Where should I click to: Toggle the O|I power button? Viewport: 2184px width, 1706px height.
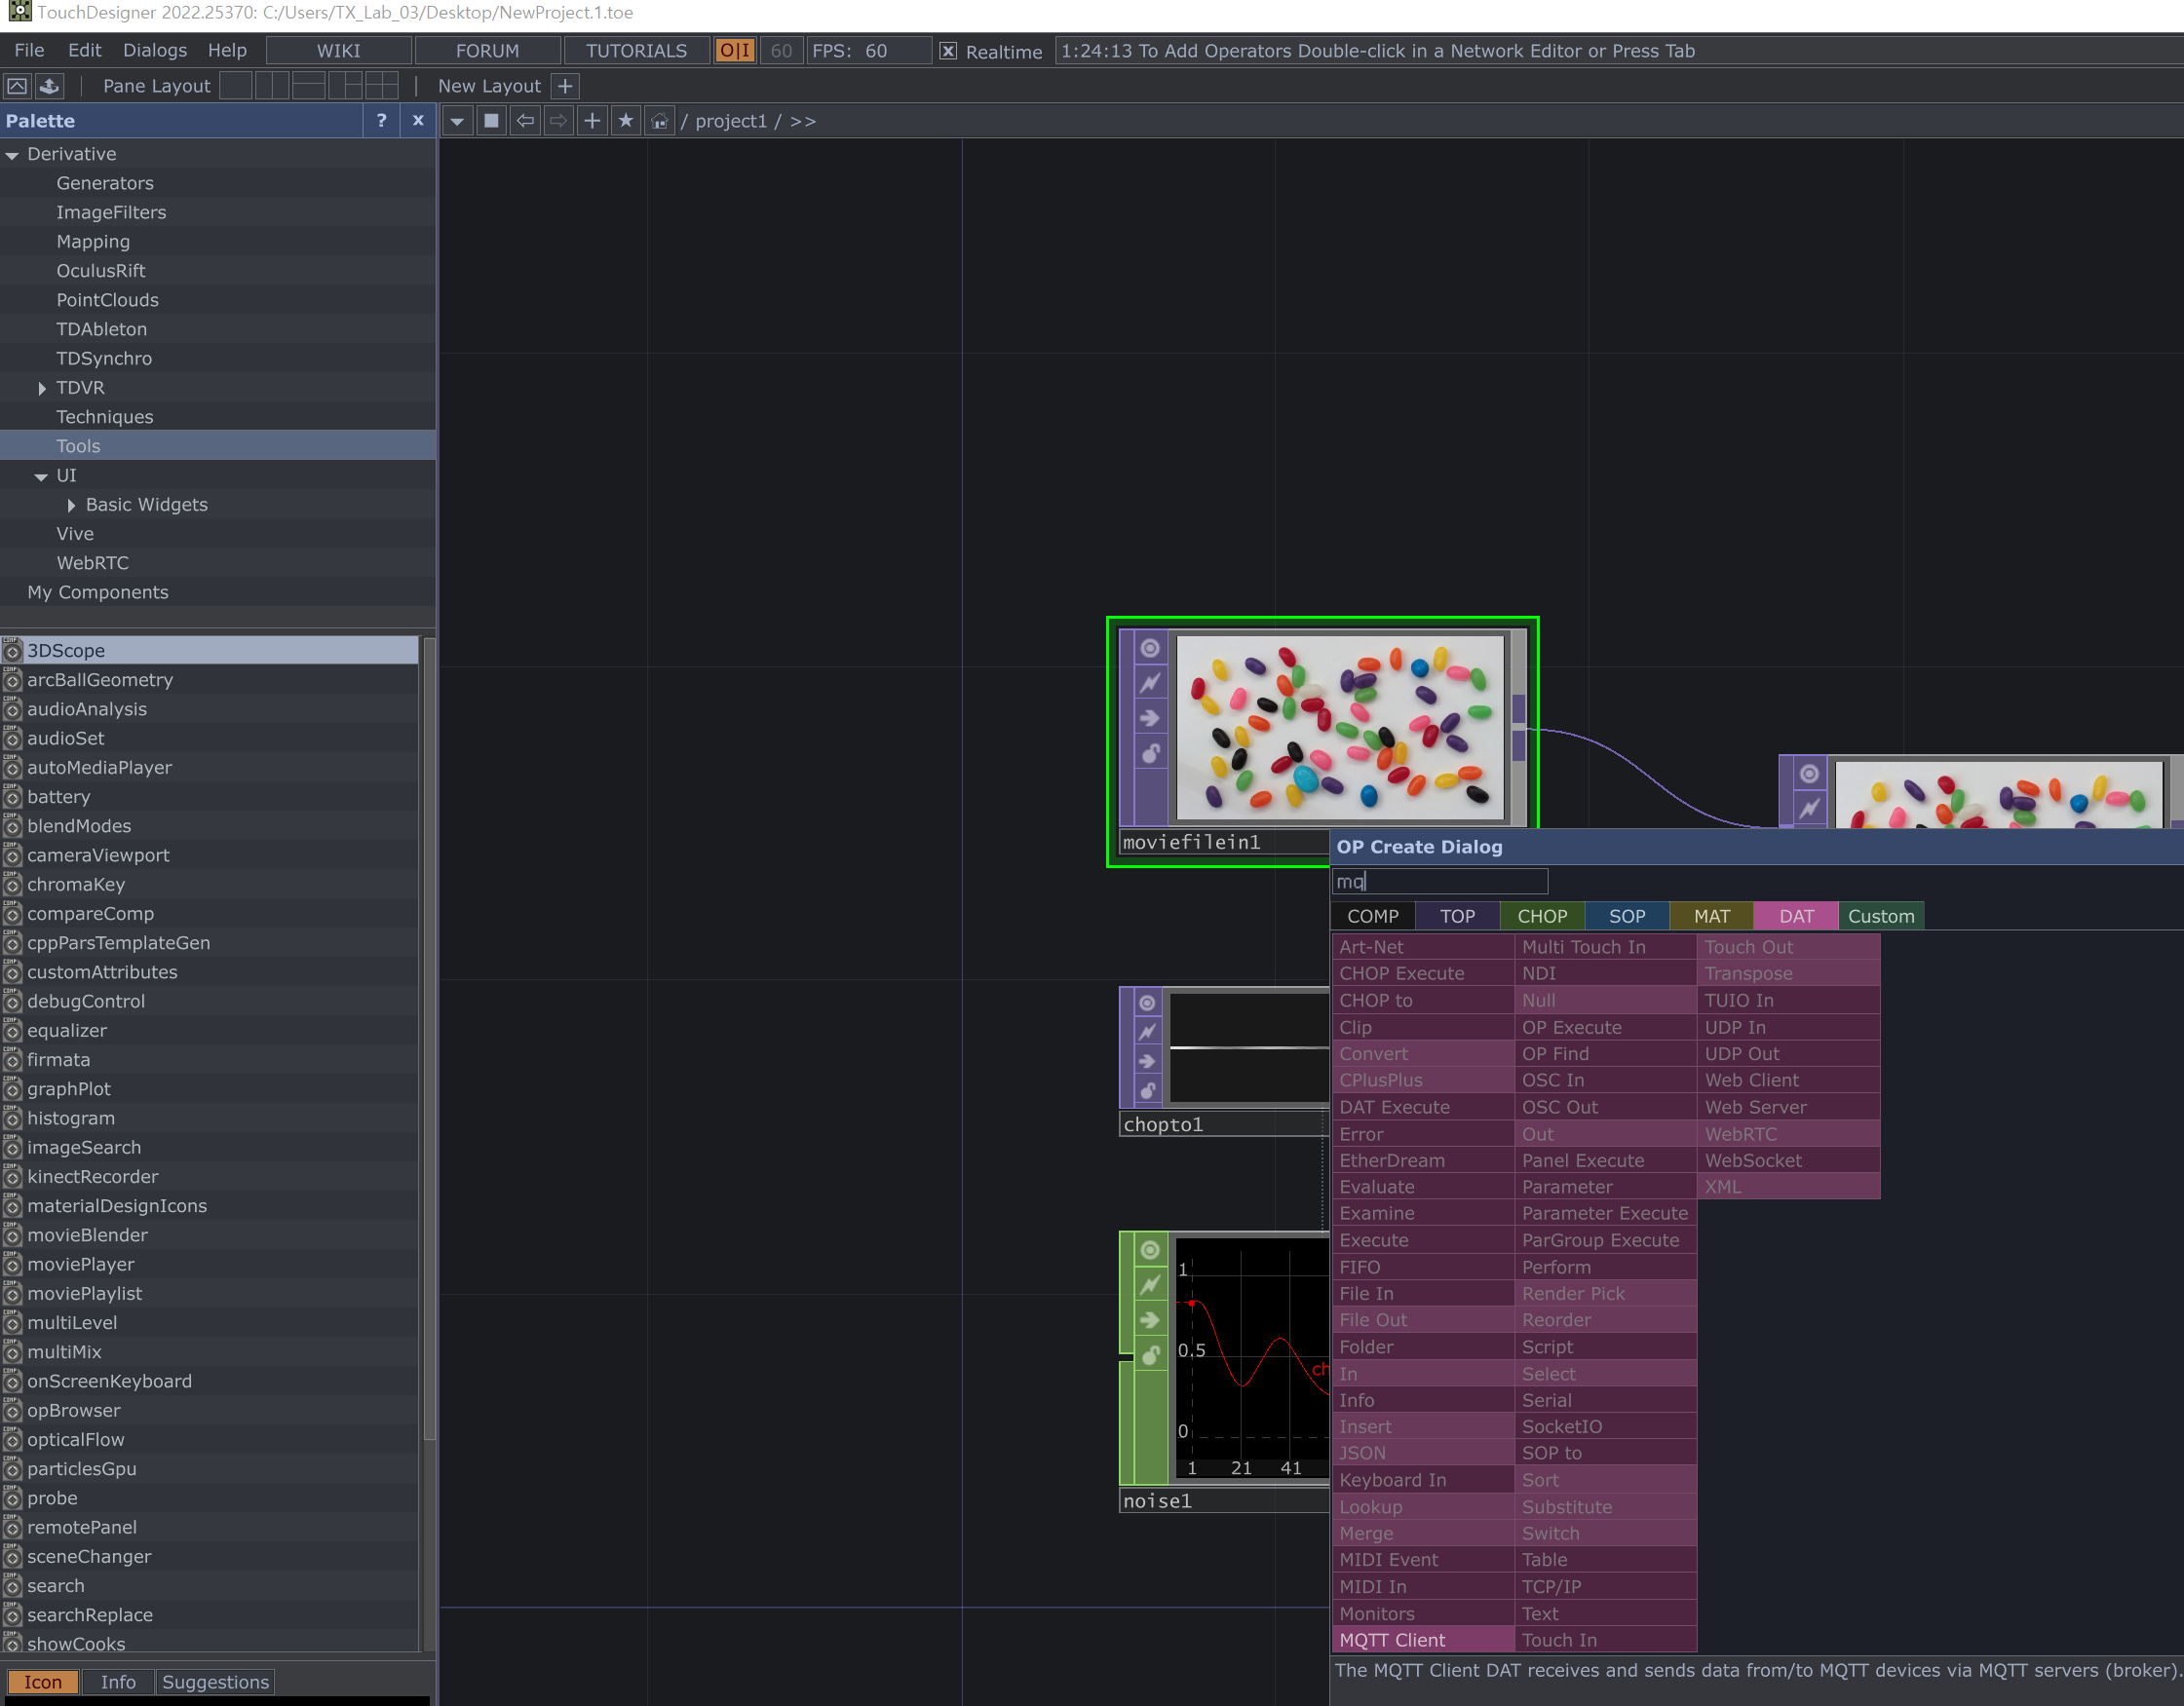tap(734, 51)
